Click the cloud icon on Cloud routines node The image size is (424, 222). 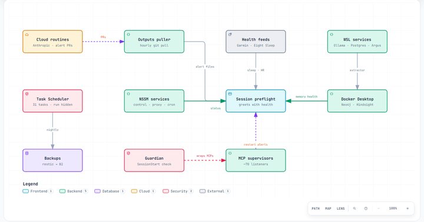pyautogui.click(x=27, y=35)
